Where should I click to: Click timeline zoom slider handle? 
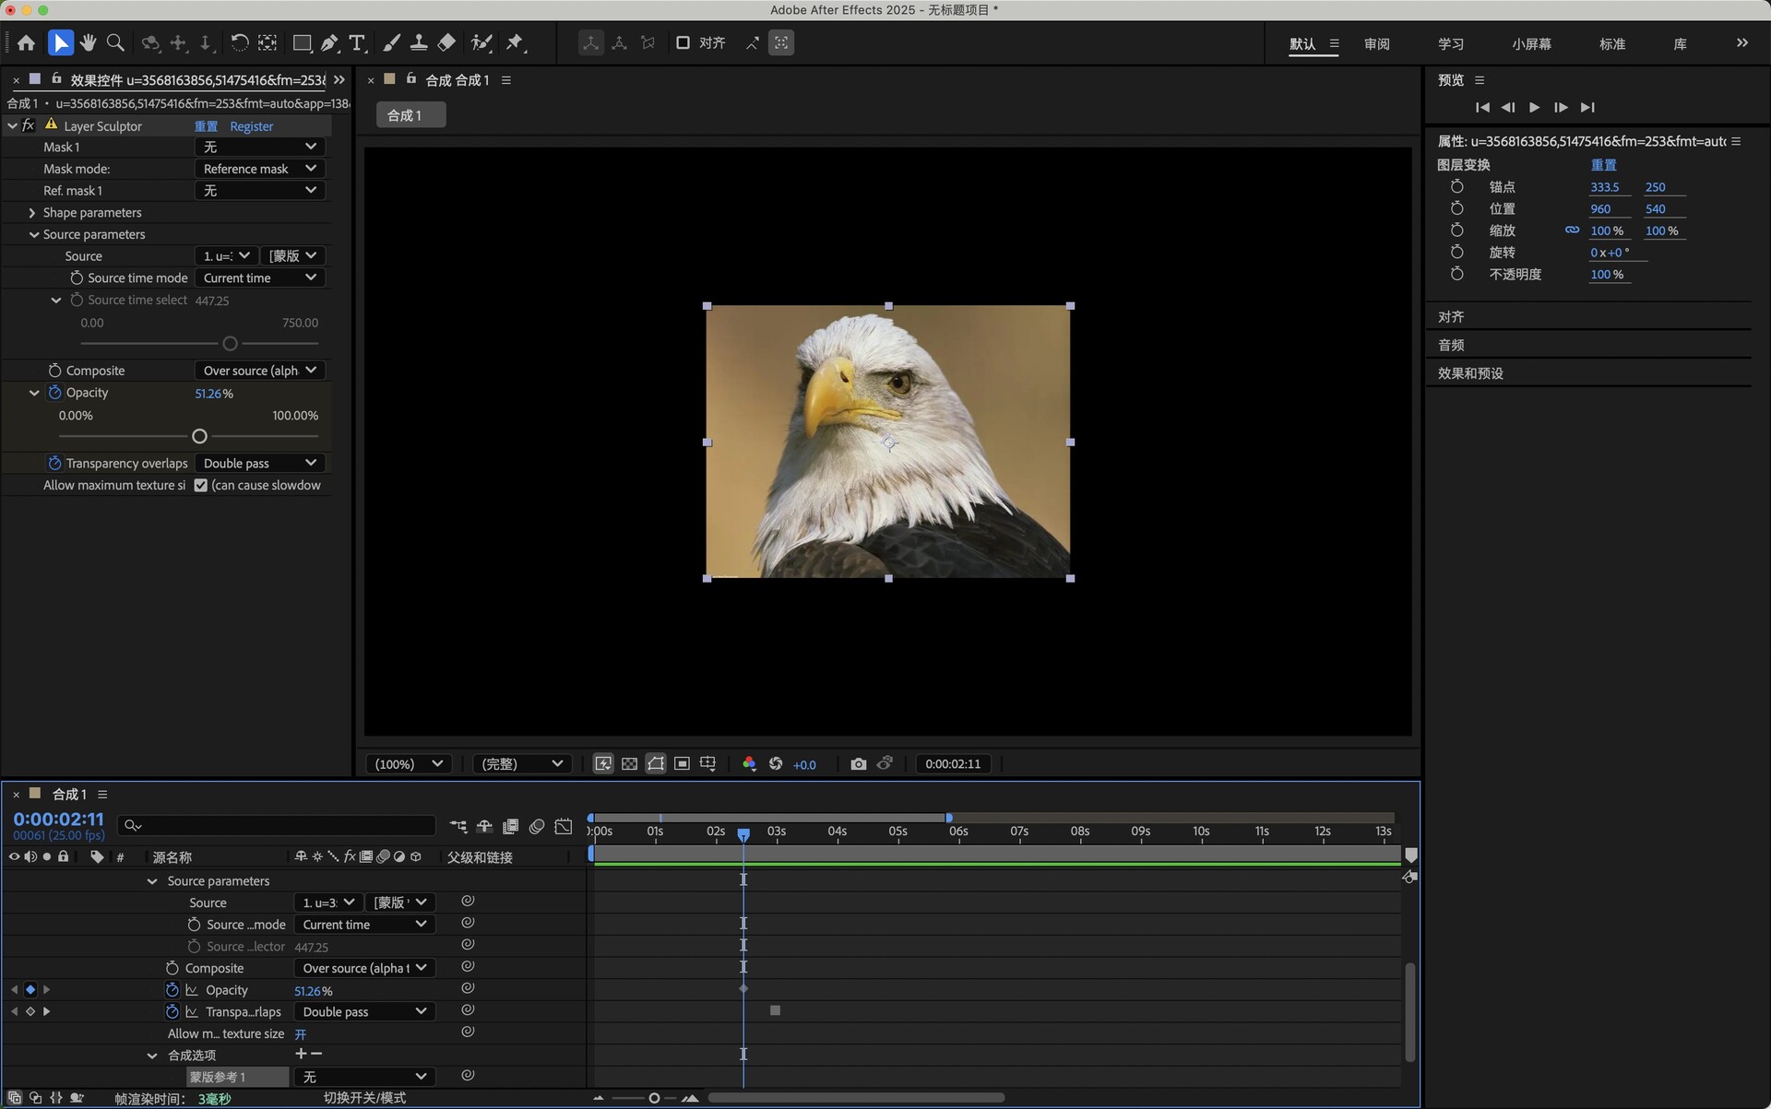654,1099
